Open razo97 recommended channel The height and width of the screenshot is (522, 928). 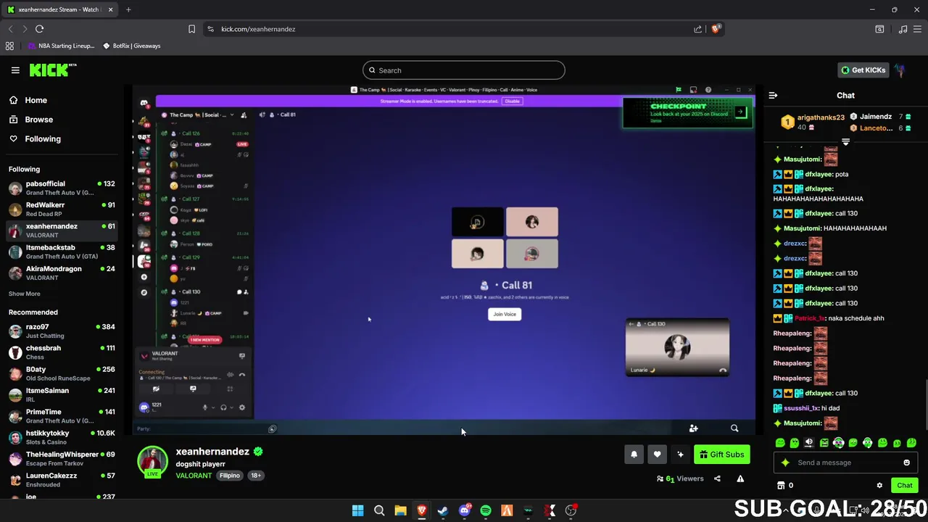coord(62,331)
